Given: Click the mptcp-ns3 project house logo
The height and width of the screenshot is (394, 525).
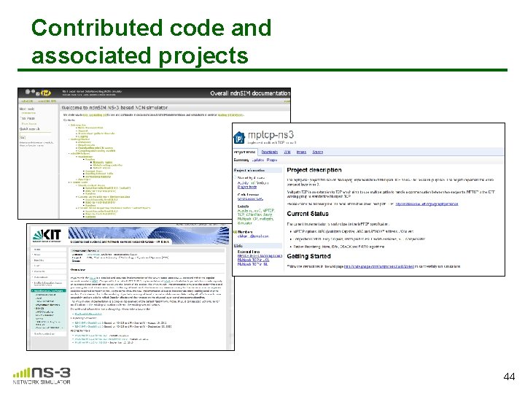Looking at the screenshot, I should 239,138.
